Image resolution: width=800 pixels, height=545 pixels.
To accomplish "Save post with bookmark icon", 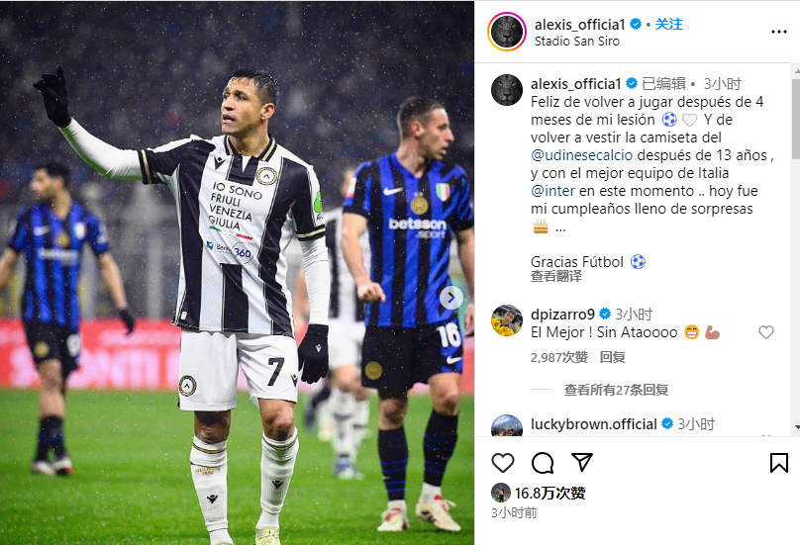I will 778,462.
